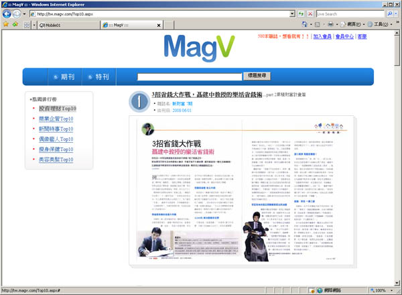Viewport: 402px width, 295px height.
Task: Click the Live Search magnifier icon
Action: (x=390, y=14)
